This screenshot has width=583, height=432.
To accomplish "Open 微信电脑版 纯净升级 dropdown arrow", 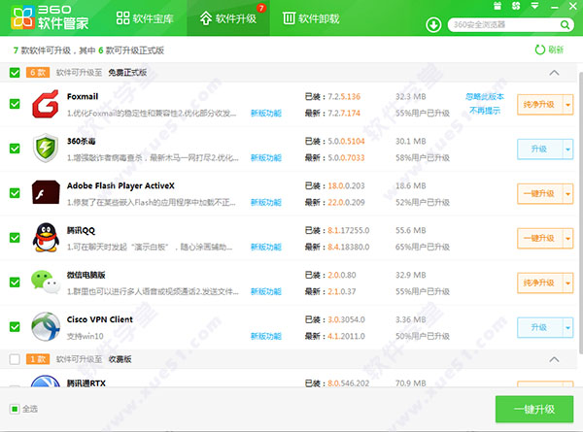I will 567,283.
